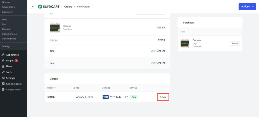Open the Actions dropdown
The width and height of the screenshot is (259, 117).
click(x=247, y=7)
